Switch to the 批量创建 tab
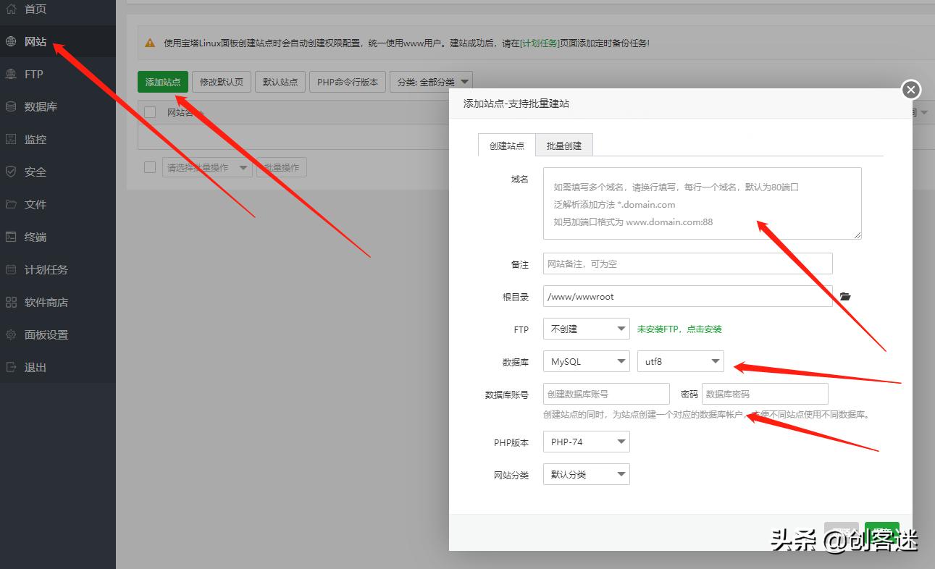Image resolution: width=935 pixels, height=569 pixels. coord(564,145)
